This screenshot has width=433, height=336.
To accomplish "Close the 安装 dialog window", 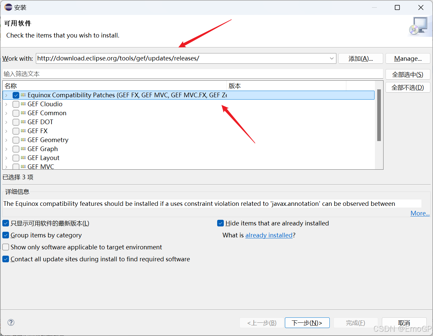I will pos(421,7).
